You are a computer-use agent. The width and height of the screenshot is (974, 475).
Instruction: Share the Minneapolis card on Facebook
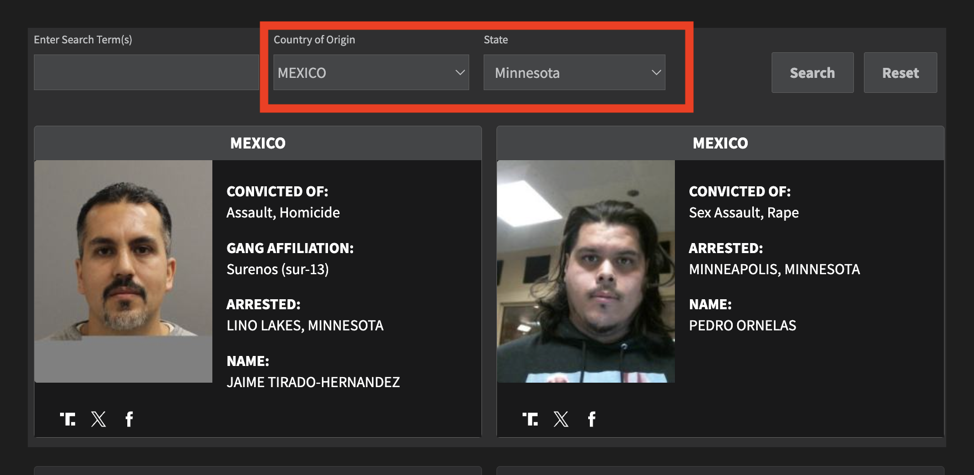click(592, 419)
